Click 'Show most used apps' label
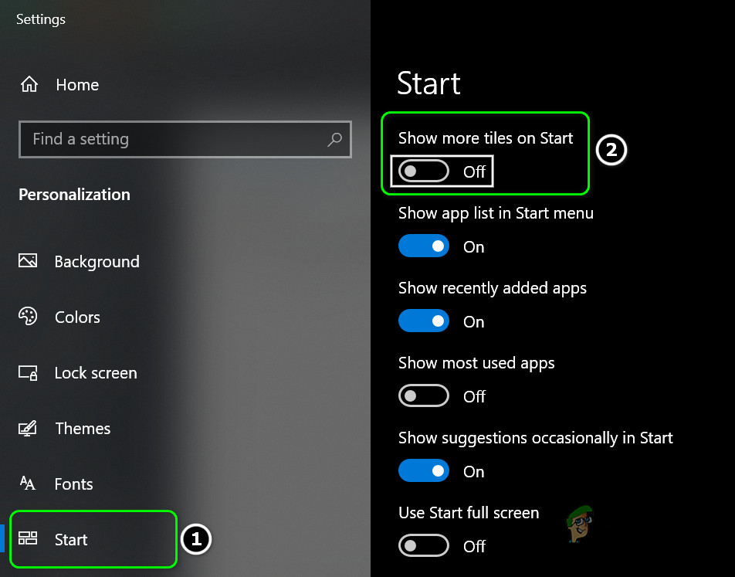Image resolution: width=735 pixels, height=577 pixels. pyautogui.click(x=476, y=363)
